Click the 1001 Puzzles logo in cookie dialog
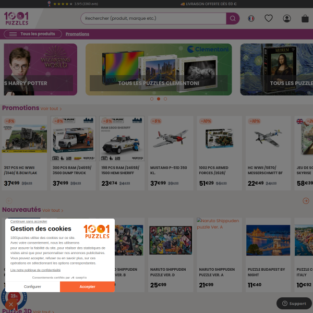 pyautogui.click(x=97, y=231)
